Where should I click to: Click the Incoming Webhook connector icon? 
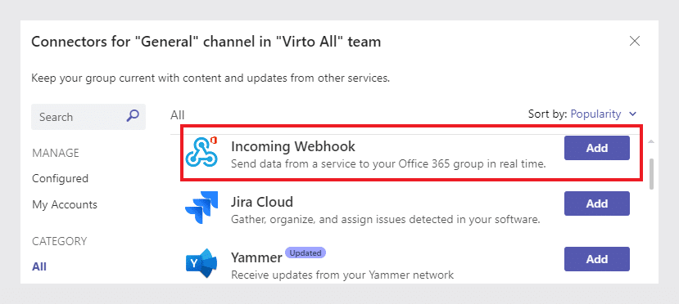pyautogui.click(x=201, y=153)
